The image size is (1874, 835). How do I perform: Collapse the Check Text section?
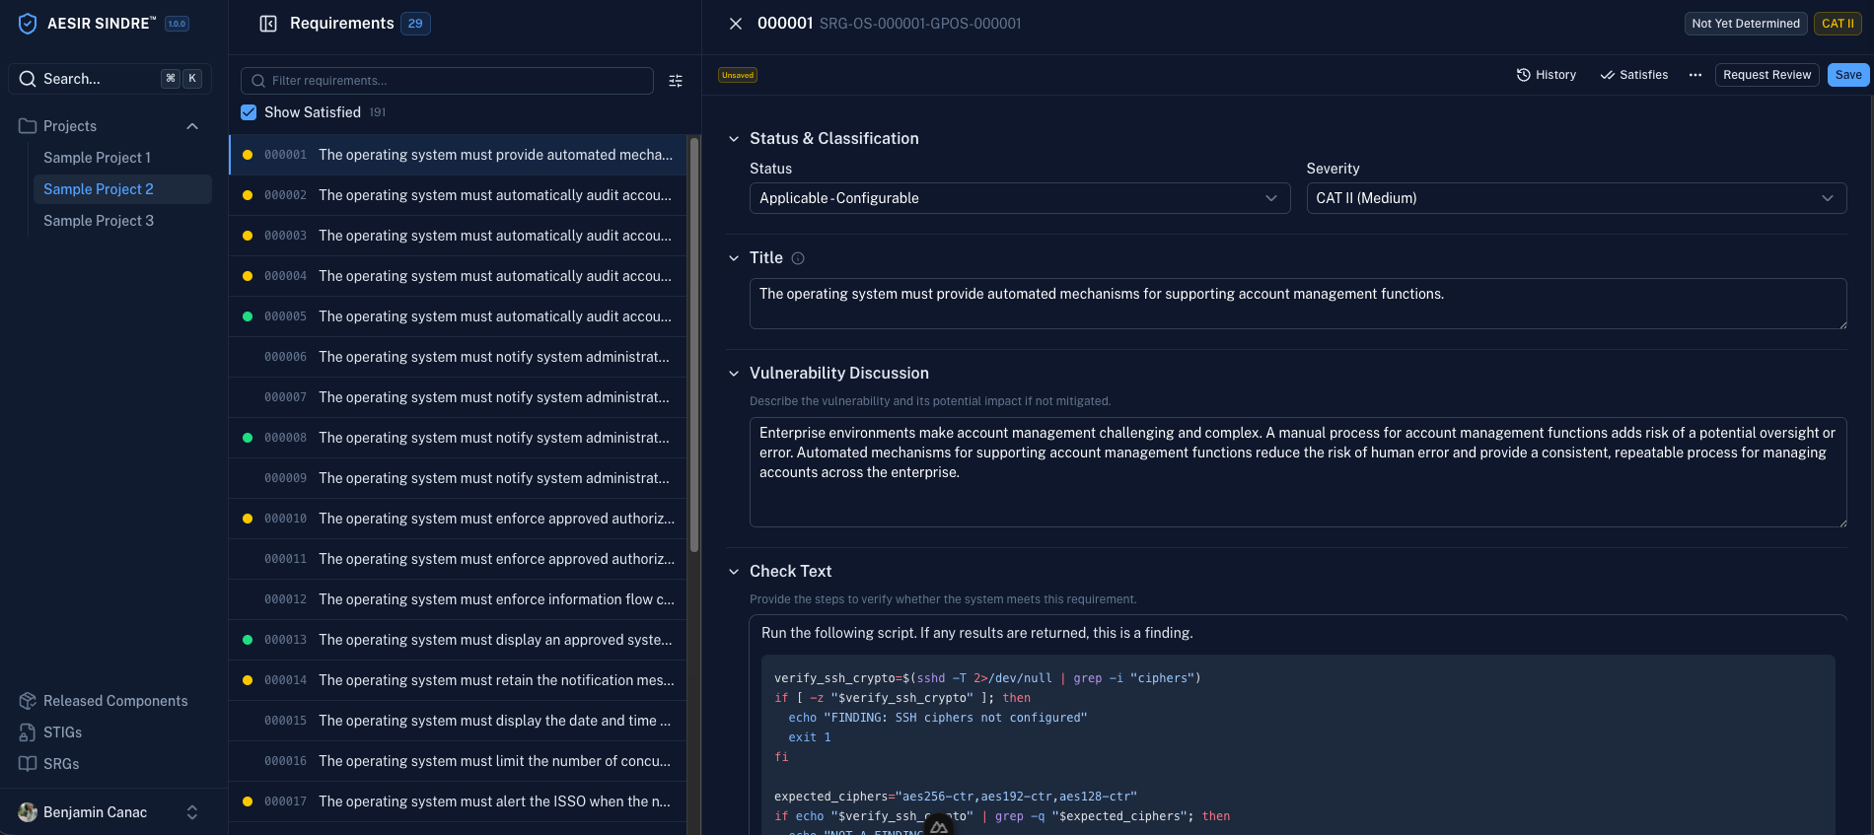click(x=734, y=572)
